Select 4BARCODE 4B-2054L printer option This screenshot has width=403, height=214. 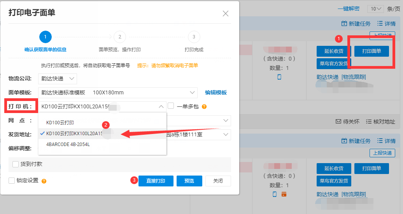102,144
